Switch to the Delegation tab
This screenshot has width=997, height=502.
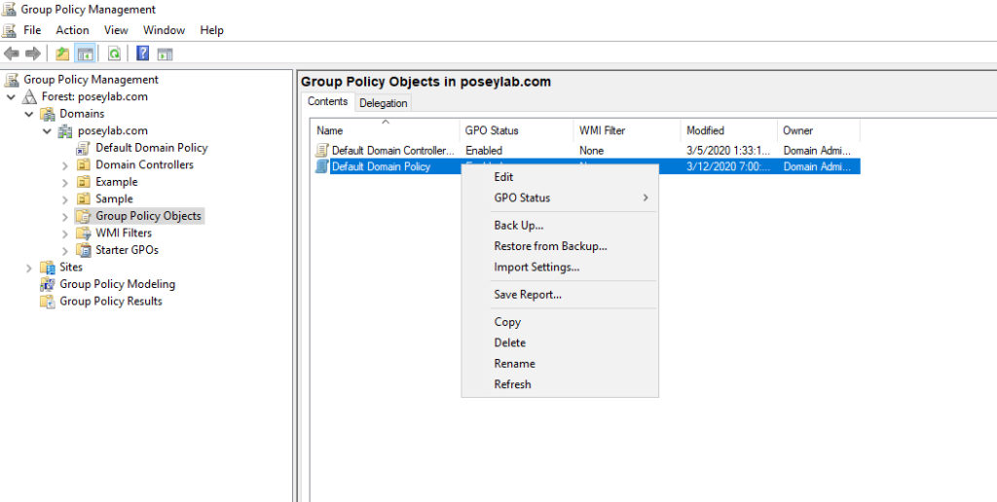(383, 103)
